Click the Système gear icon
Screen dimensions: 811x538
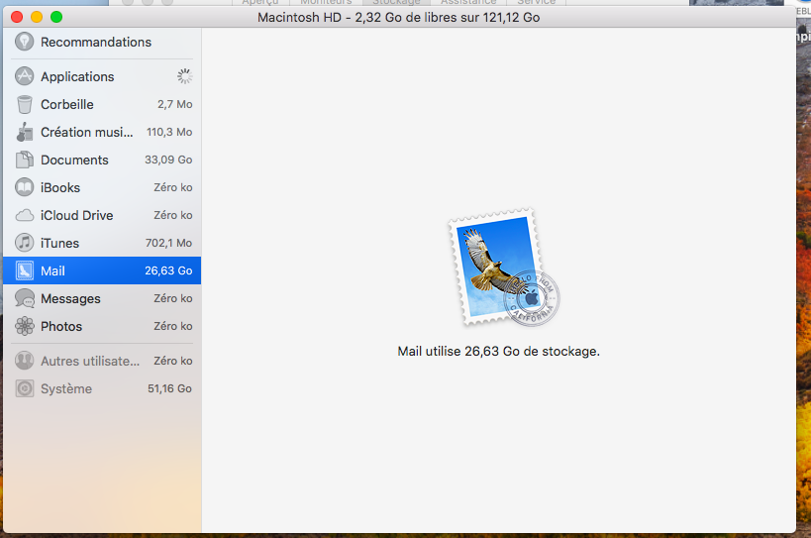25,388
